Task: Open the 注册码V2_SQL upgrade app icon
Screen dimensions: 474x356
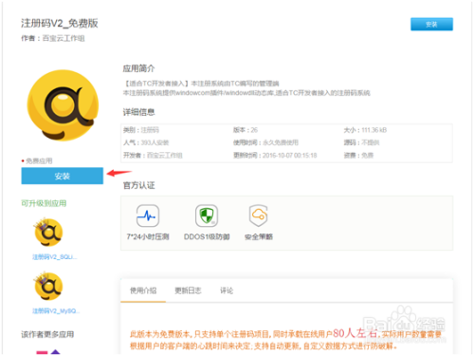Action: coord(48,233)
